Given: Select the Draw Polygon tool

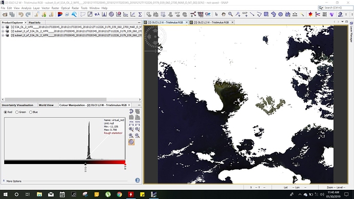Looking at the screenshot, I should [x=273, y=14].
